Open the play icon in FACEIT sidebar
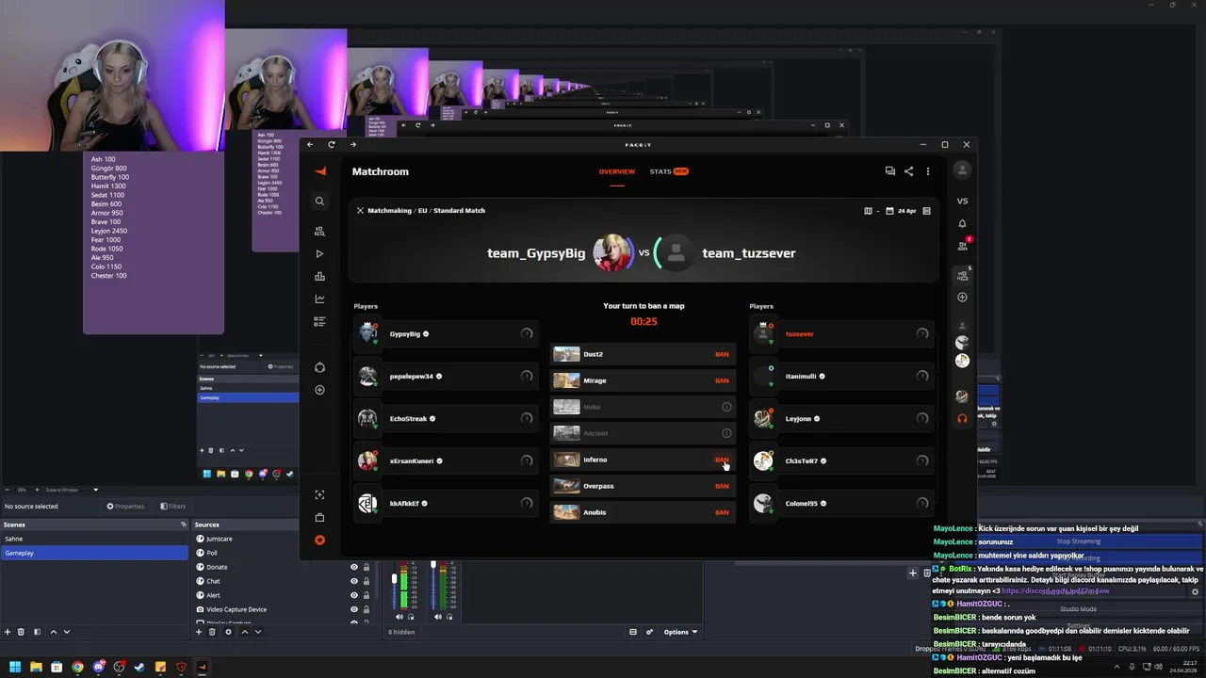1206x678 pixels. coord(319,253)
